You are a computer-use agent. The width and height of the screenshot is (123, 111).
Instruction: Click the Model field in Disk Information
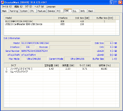(56, 43)
